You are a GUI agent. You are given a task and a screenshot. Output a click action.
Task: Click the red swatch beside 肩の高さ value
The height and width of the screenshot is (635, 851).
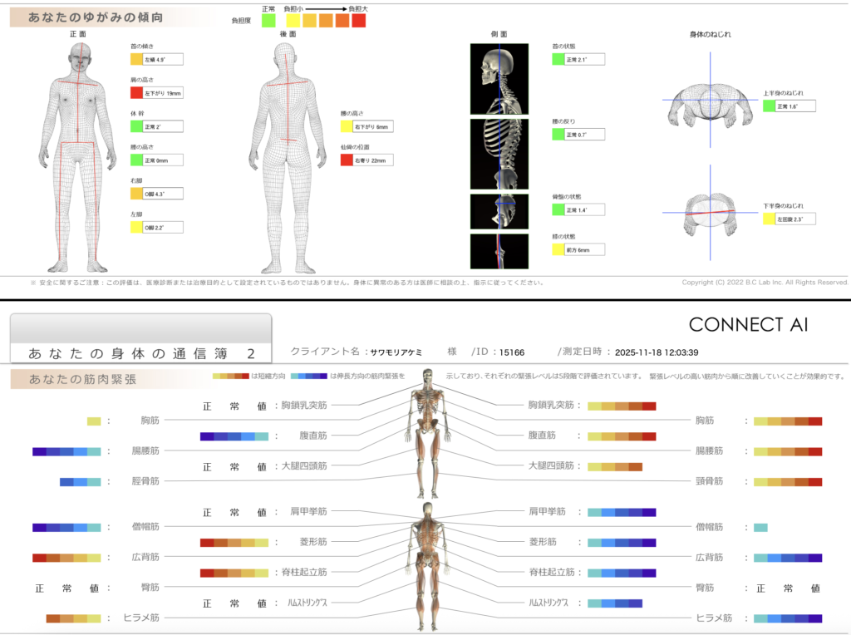point(137,93)
